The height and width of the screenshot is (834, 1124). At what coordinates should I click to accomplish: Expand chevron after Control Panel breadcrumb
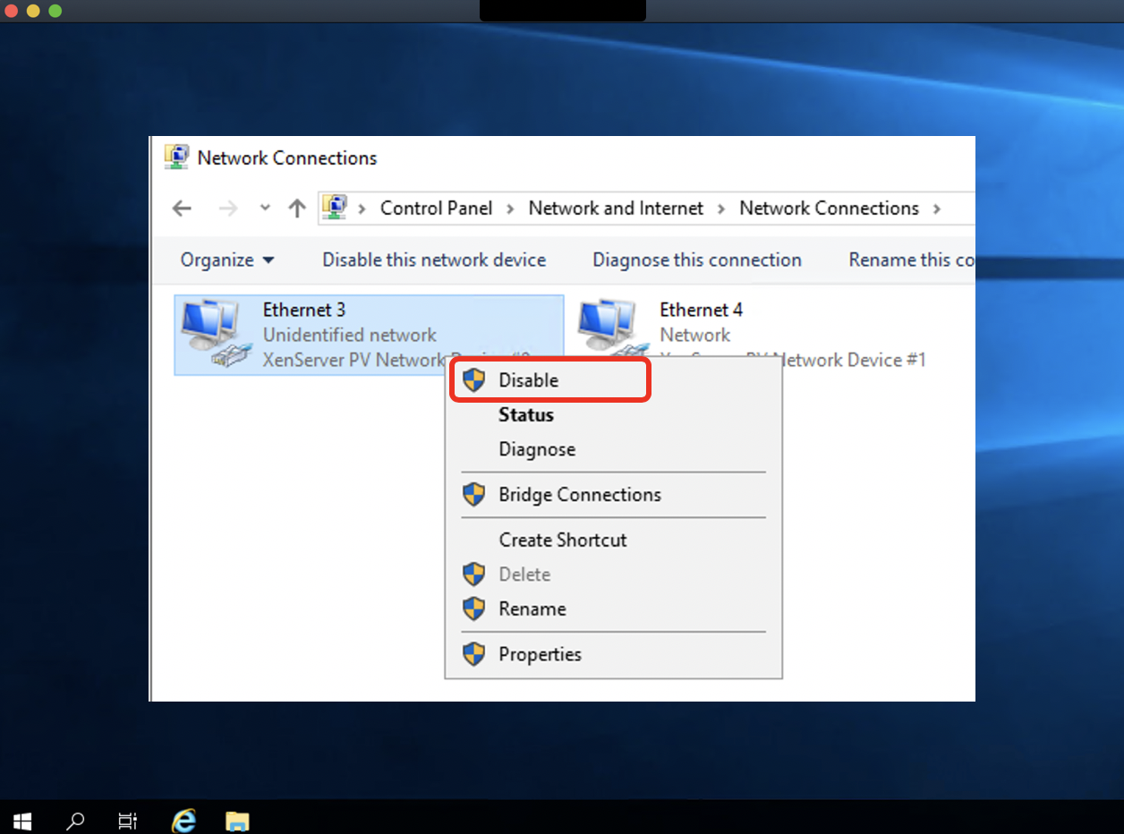tap(510, 209)
